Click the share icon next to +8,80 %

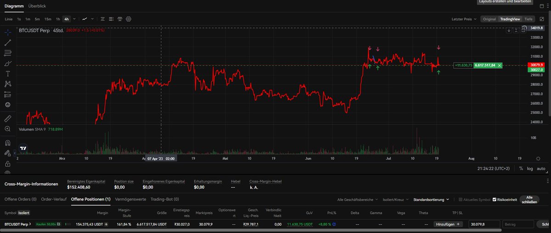point(334,224)
